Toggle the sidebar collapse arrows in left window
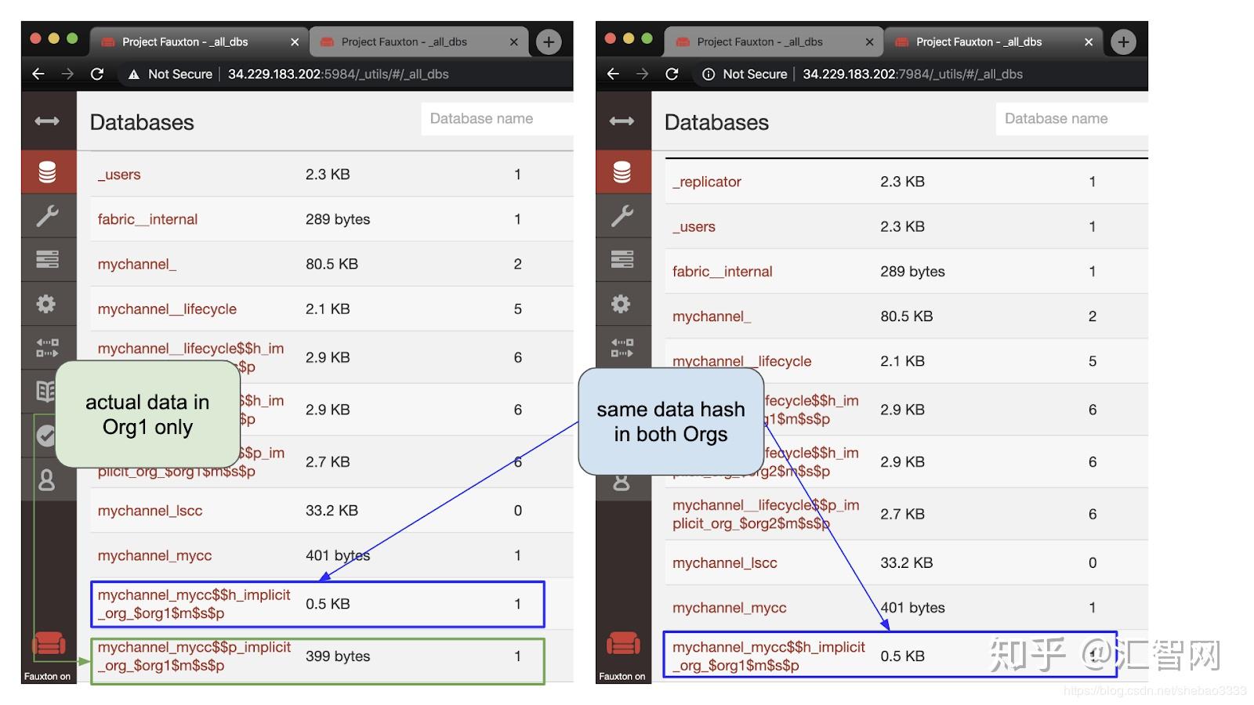 pos(47,121)
